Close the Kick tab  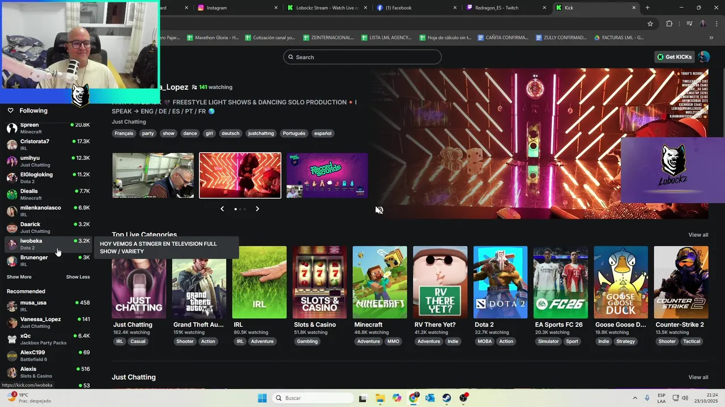tap(634, 8)
